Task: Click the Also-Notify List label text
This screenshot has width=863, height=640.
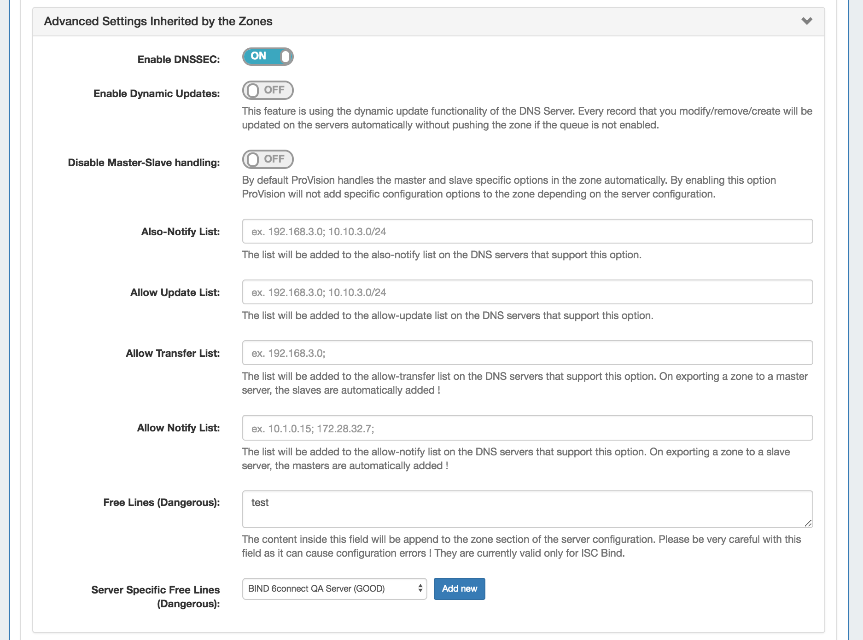Action: point(181,232)
